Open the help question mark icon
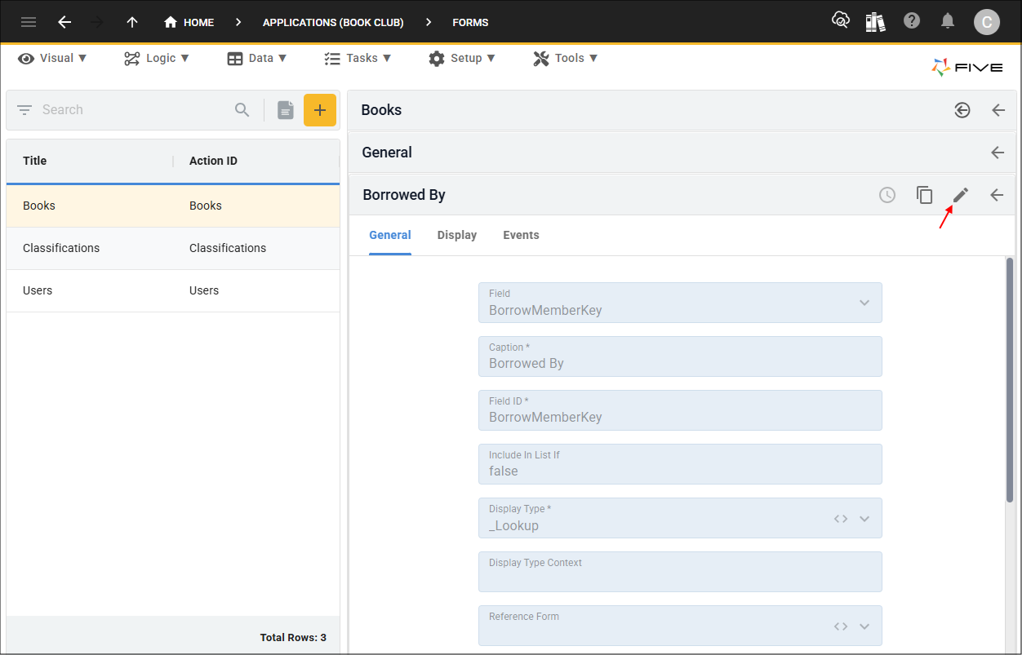This screenshot has width=1022, height=655. click(x=912, y=22)
